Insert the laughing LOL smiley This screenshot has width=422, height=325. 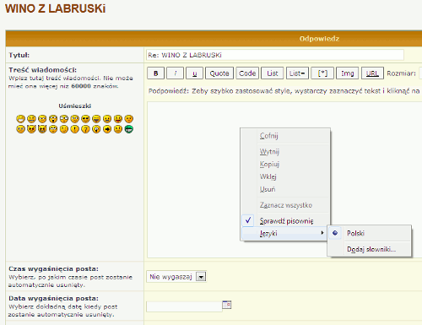96,119
